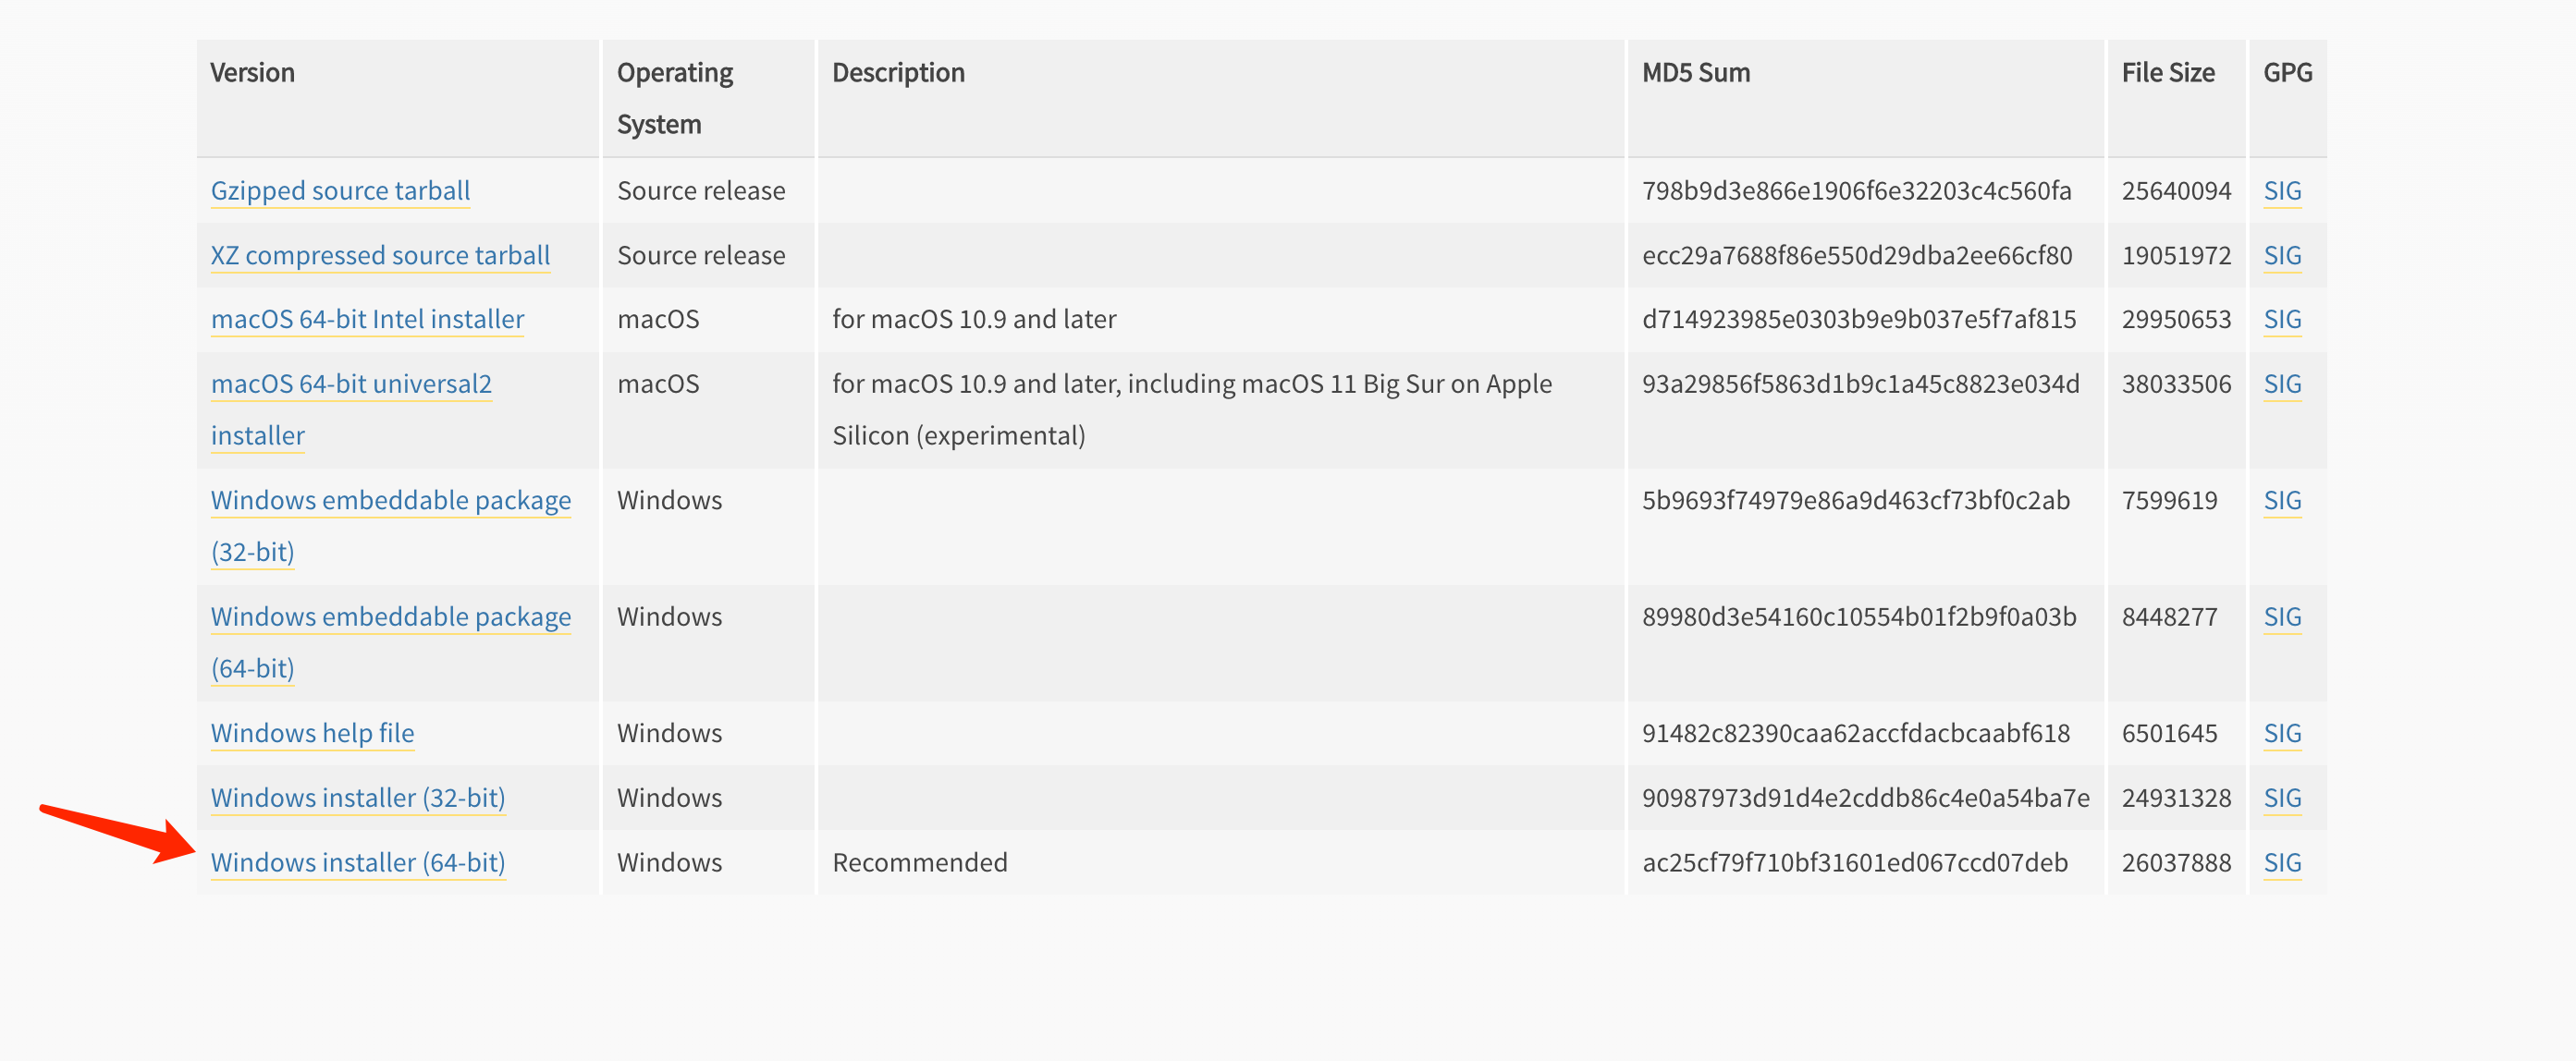Click the macOS 64-bit Intel installer link
The width and height of the screenshot is (2576, 1061).
(367, 319)
